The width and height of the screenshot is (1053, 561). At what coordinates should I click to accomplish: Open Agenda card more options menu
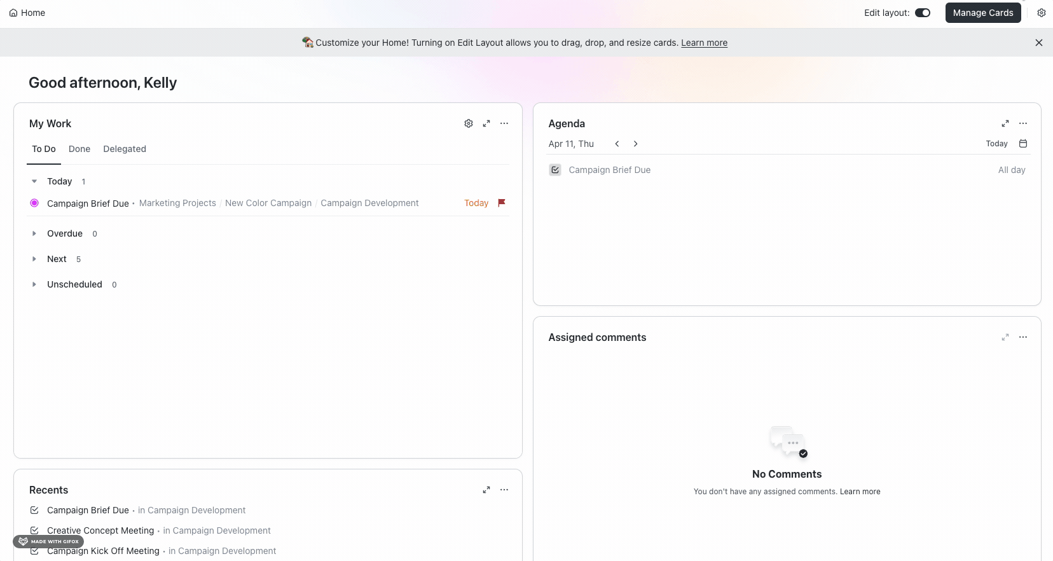[1023, 123]
